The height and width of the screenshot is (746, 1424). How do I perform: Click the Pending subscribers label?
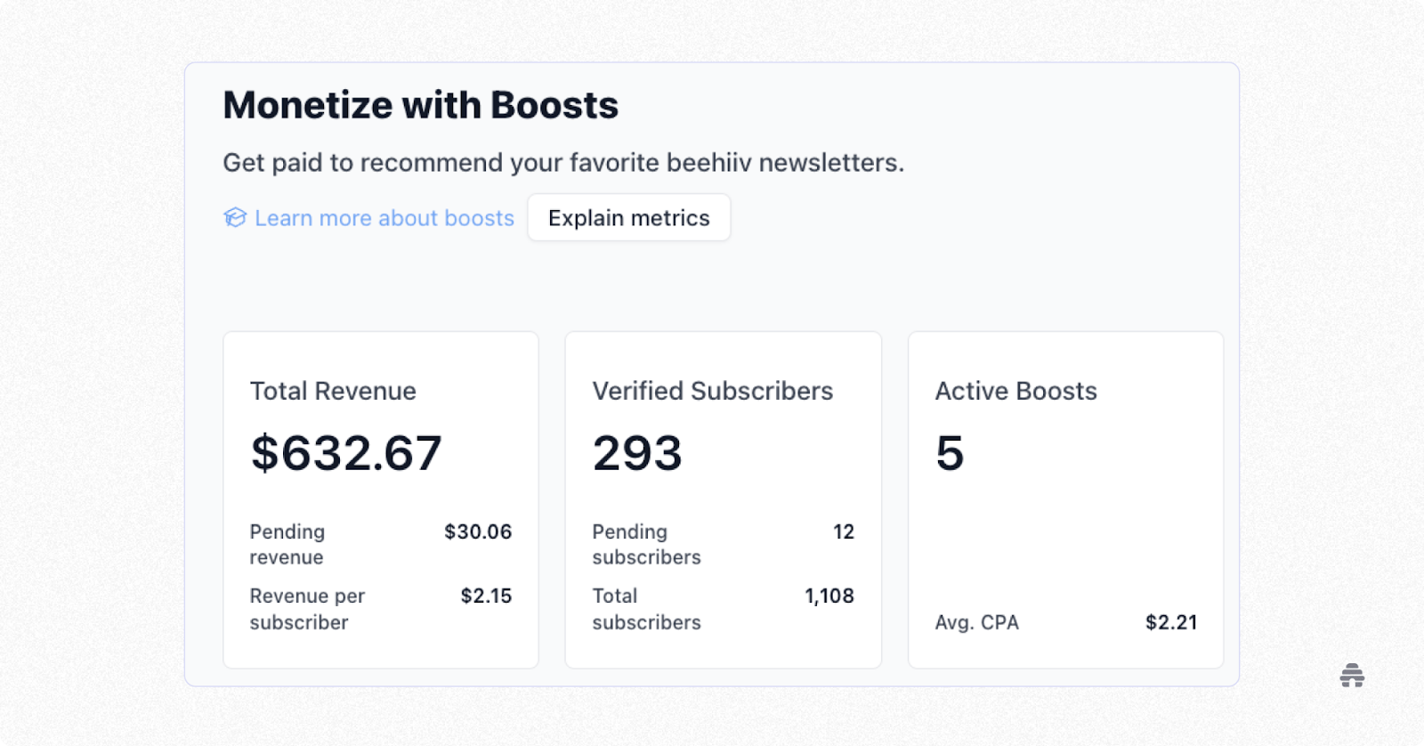click(646, 544)
